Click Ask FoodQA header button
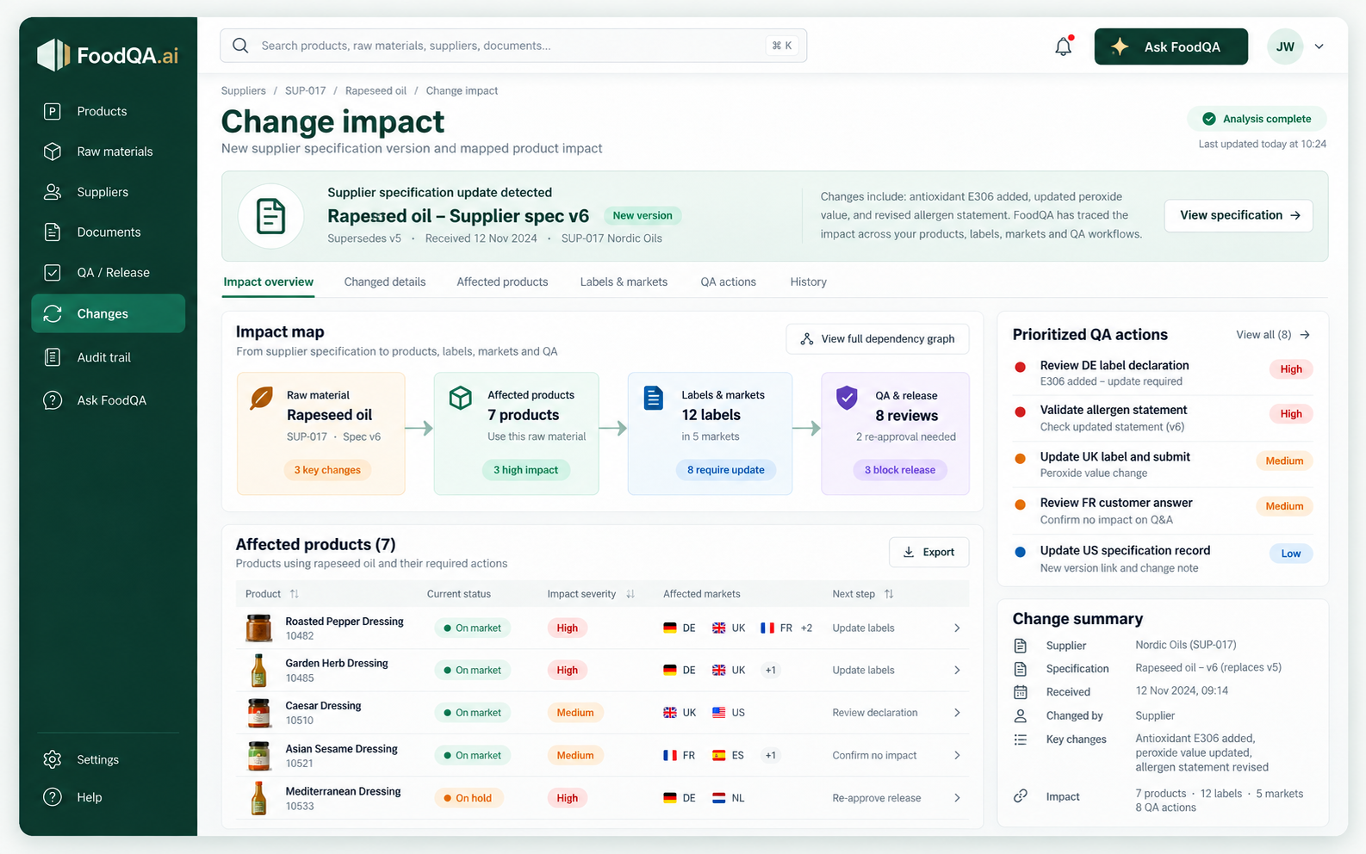The height and width of the screenshot is (854, 1366). (1171, 46)
